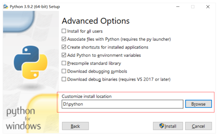Disable Add Python to environment variables
The width and height of the screenshot is (220, 137).
tap(64, 55)
